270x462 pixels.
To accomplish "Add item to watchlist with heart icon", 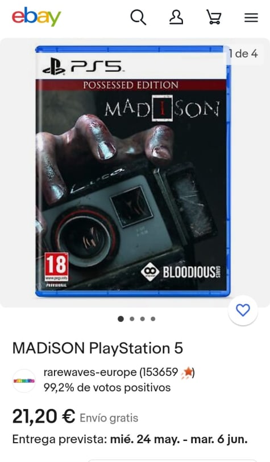I will [x=243, y=310].
